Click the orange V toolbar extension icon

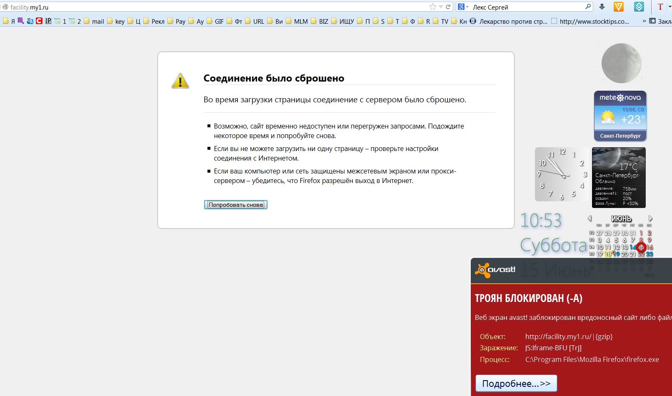619,7
